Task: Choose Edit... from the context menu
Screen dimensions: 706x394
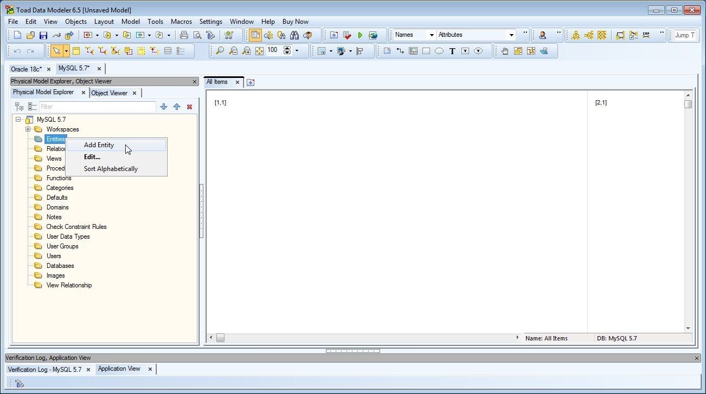Action: pos(116,157)
